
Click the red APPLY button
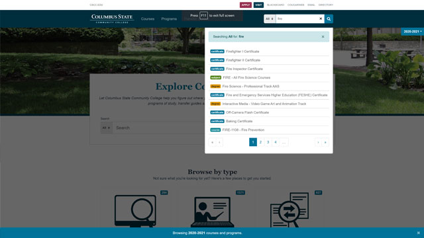tap(246, 5)
